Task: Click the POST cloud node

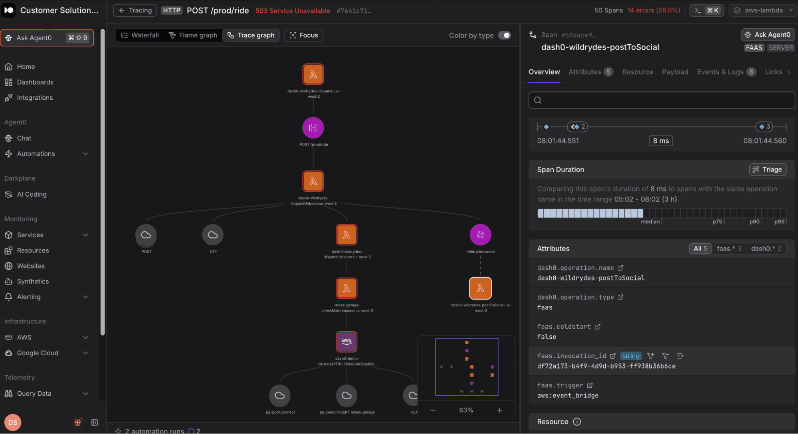Action: [146, 235]
